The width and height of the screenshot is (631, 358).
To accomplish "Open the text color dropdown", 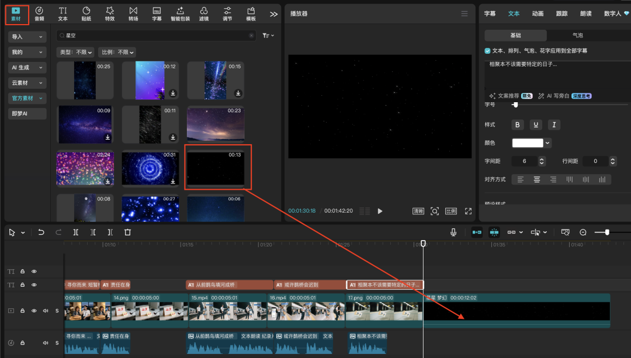I will (x=547, y=142).
